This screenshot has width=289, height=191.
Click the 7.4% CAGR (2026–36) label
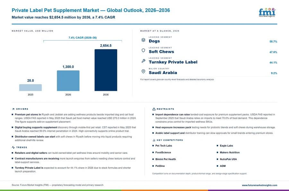pos(83,38)
